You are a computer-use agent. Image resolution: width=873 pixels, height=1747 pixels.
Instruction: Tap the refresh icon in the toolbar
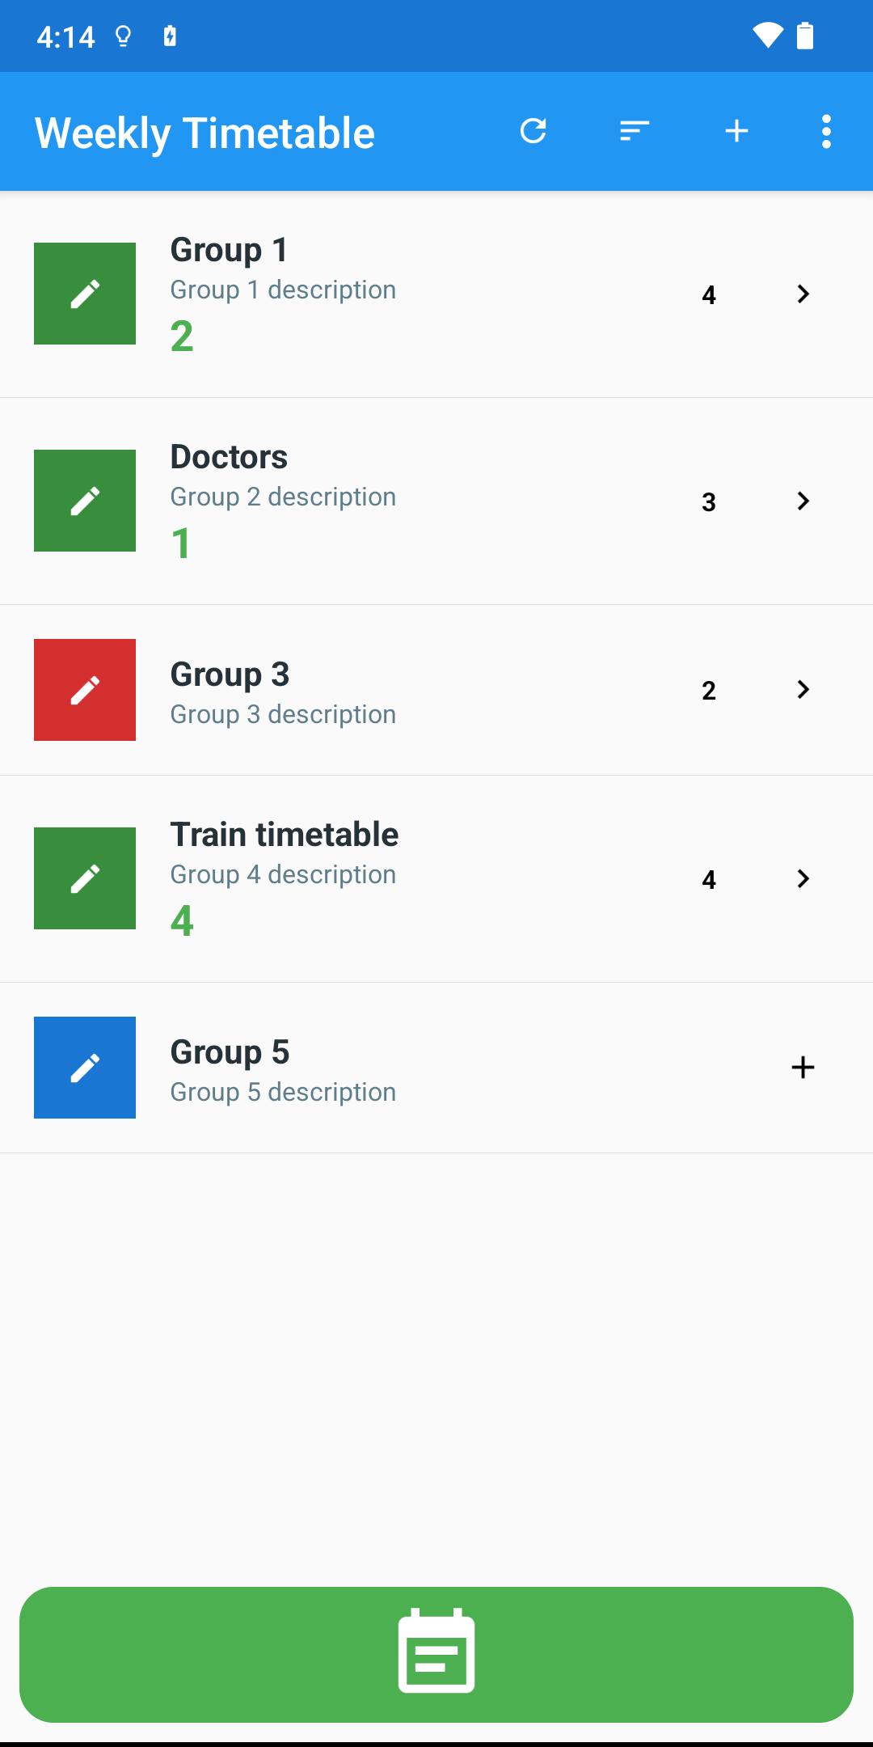pos(533,131)
